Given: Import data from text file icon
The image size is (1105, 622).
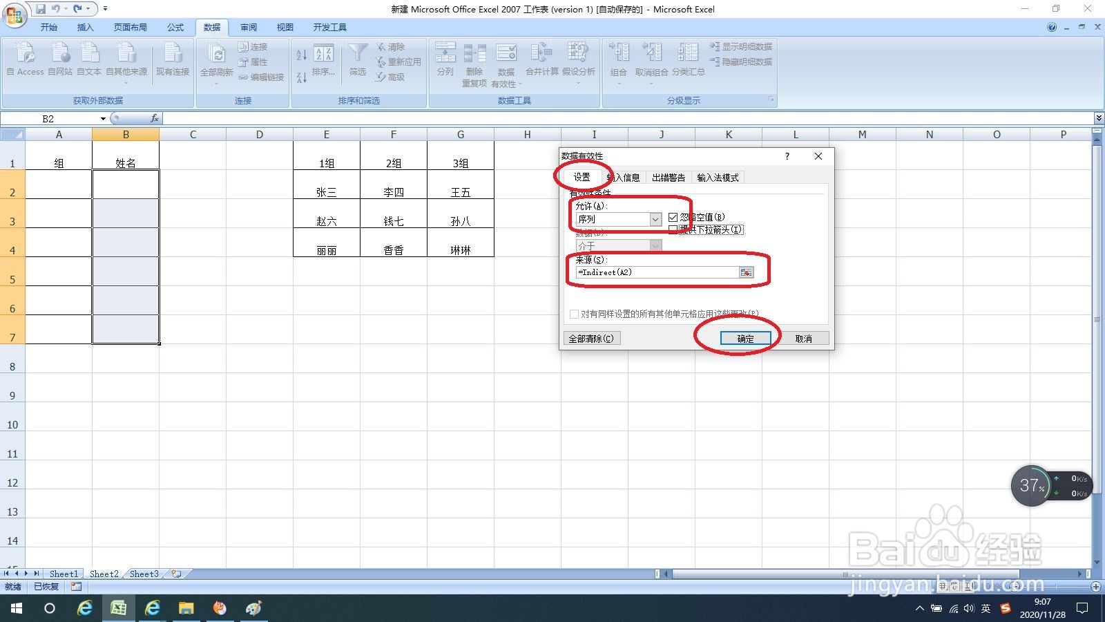Looking at the screenshot, I should point(89,53).
